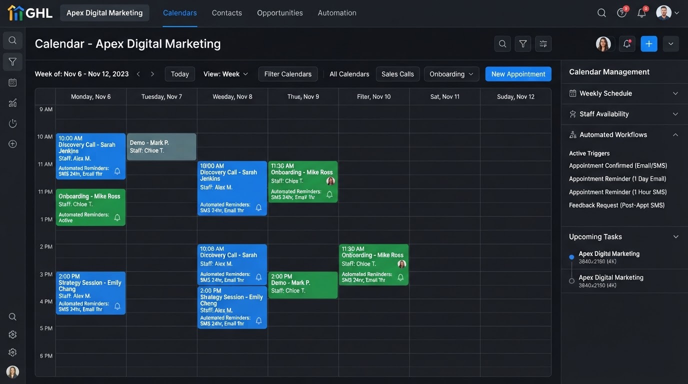This screenshot has height=384, width=688.
Task: Toggle the Upcoming Tasks section chevron
Action: (x=675, y=237)
